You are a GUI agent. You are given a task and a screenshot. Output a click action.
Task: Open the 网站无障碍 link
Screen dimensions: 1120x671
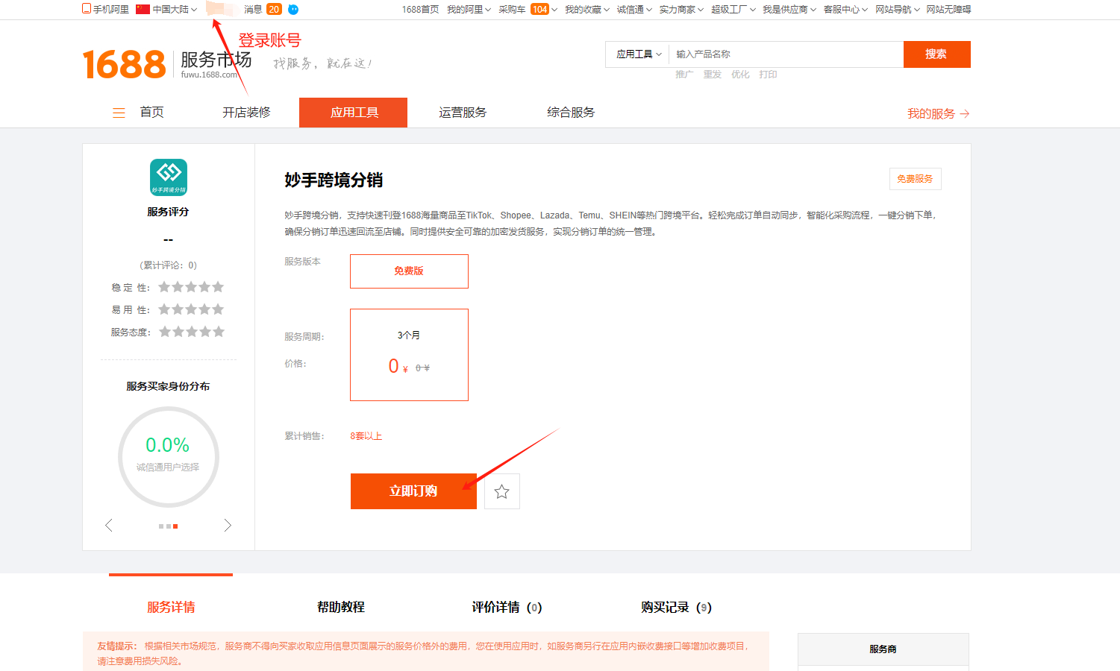click(948, 9)
